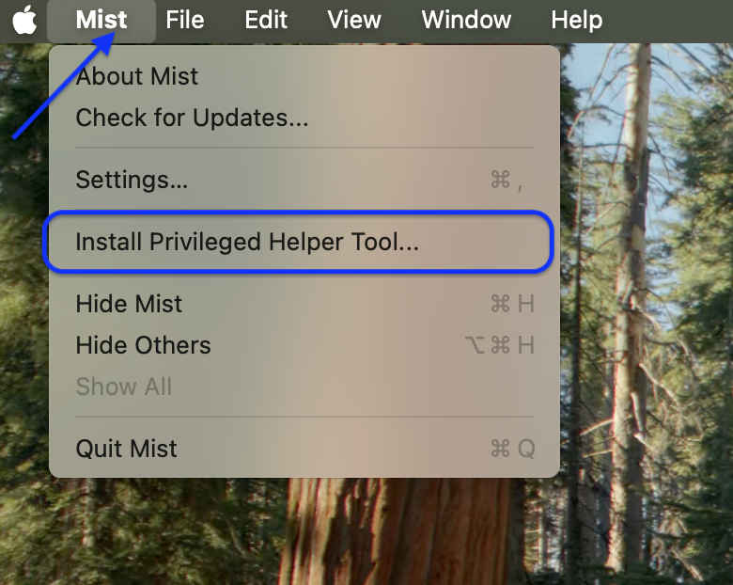Click the greyed-out Show All item

pos(304,387)
